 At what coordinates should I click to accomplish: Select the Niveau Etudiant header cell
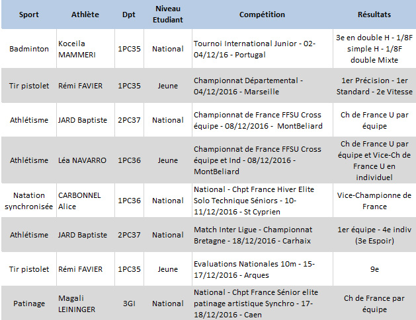pos(168,15)
